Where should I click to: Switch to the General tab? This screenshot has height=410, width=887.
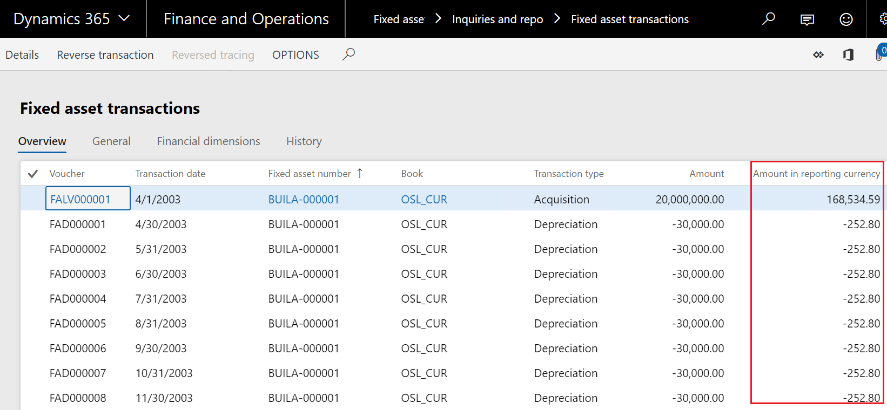[111, 141]
